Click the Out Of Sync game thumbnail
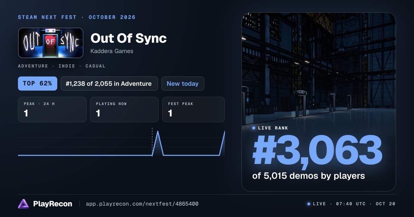Image resolution: width=414 pixels, height=217 pixels. pyautogui.click(x=51, y=43)
